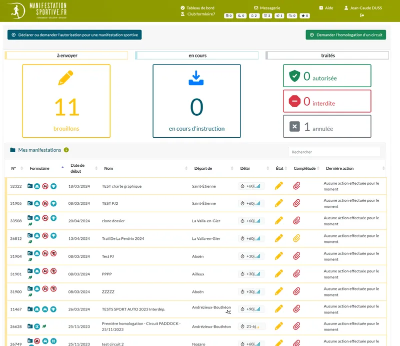
Task: Click 'Mes manifestations' section title
Action: coord(39,150)
